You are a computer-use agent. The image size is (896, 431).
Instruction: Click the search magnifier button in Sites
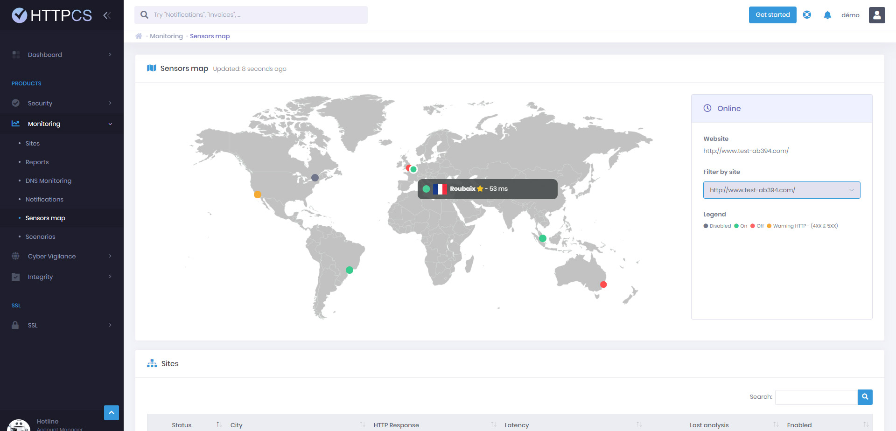click(865, 397)
